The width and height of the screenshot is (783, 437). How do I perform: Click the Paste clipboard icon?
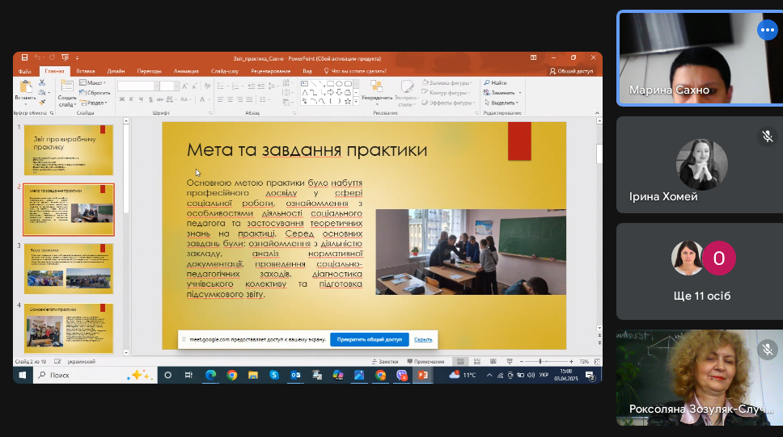coord(25,88)
